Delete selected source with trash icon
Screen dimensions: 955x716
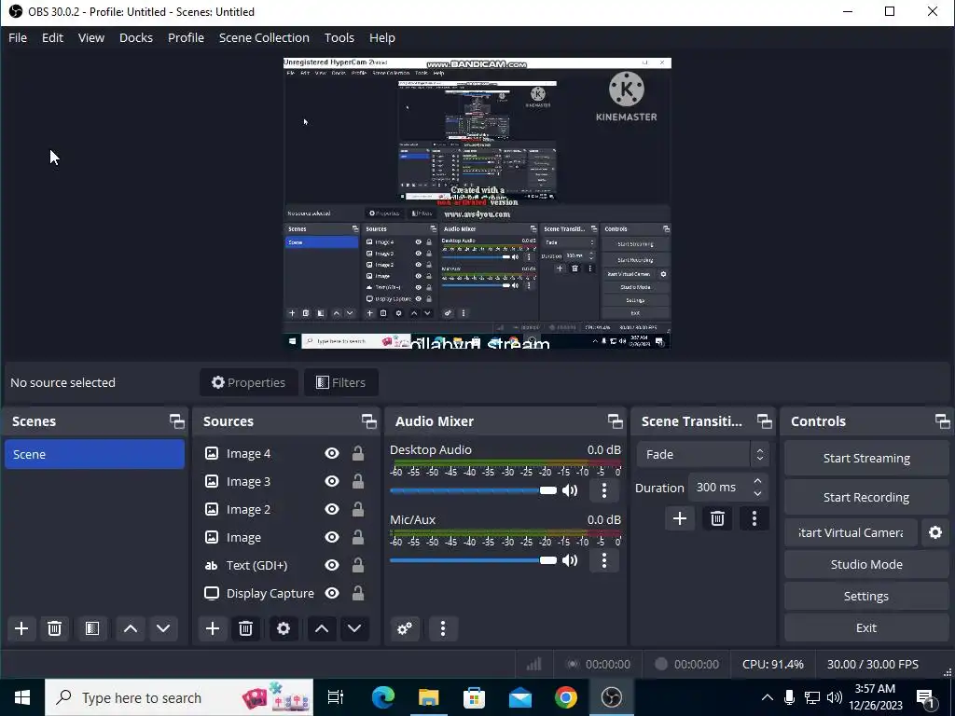click(x=245, y=628)
